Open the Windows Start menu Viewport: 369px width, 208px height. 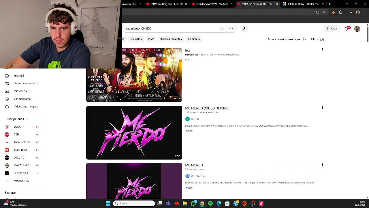[x=108, y=203]
